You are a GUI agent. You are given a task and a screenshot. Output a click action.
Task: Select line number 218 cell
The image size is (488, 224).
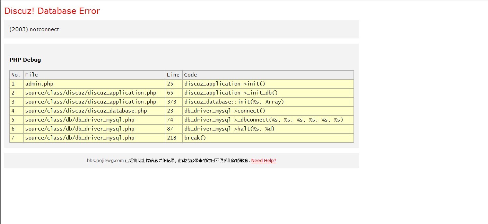[172, 138]
